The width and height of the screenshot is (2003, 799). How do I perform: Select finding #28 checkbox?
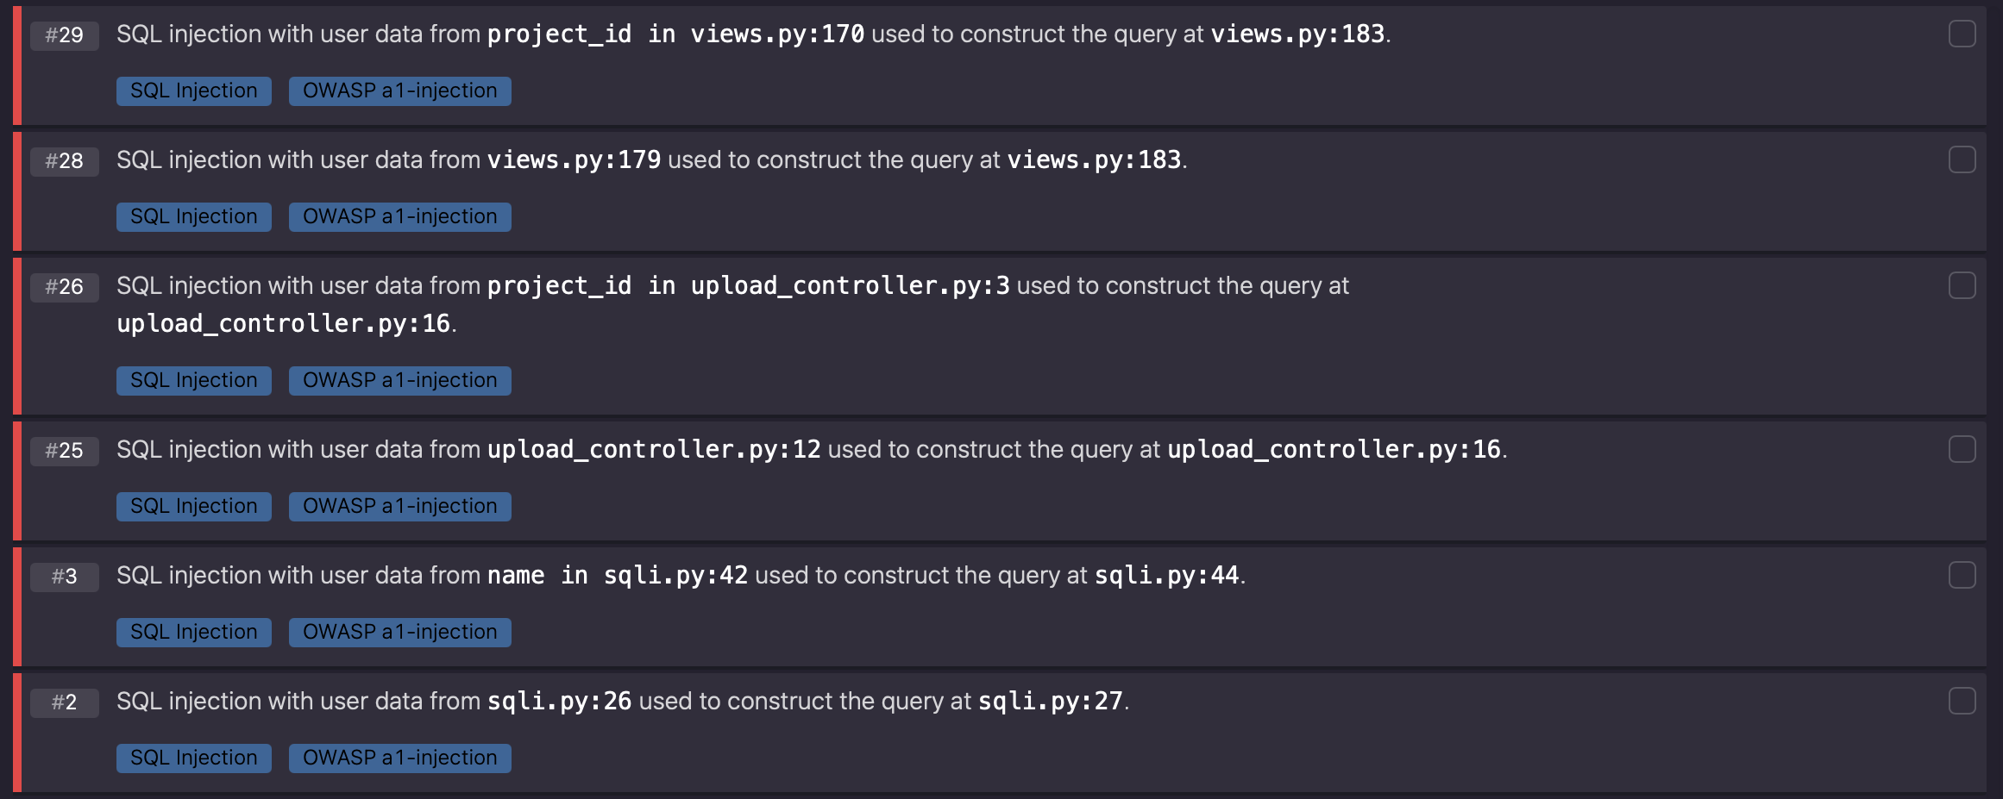1962,159
